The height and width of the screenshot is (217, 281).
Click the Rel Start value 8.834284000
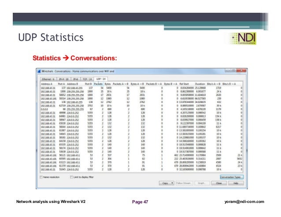(x=187, y=88)
